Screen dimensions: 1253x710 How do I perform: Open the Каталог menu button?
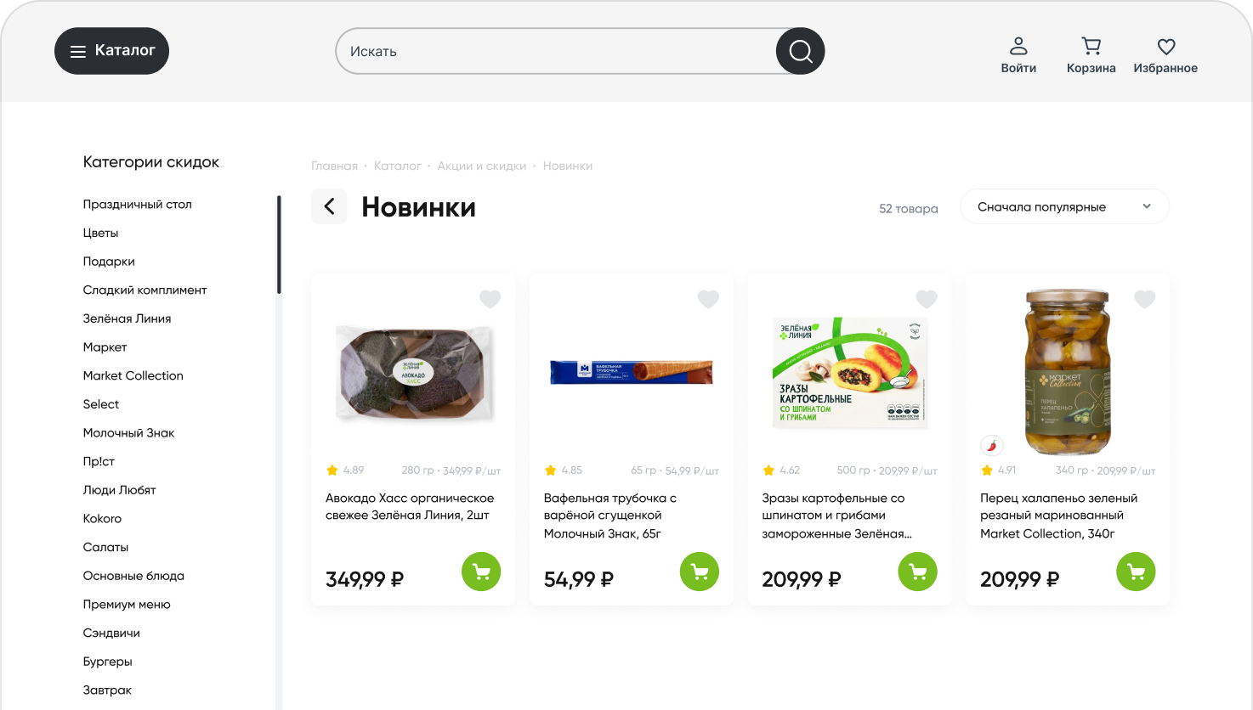point(111,51)
